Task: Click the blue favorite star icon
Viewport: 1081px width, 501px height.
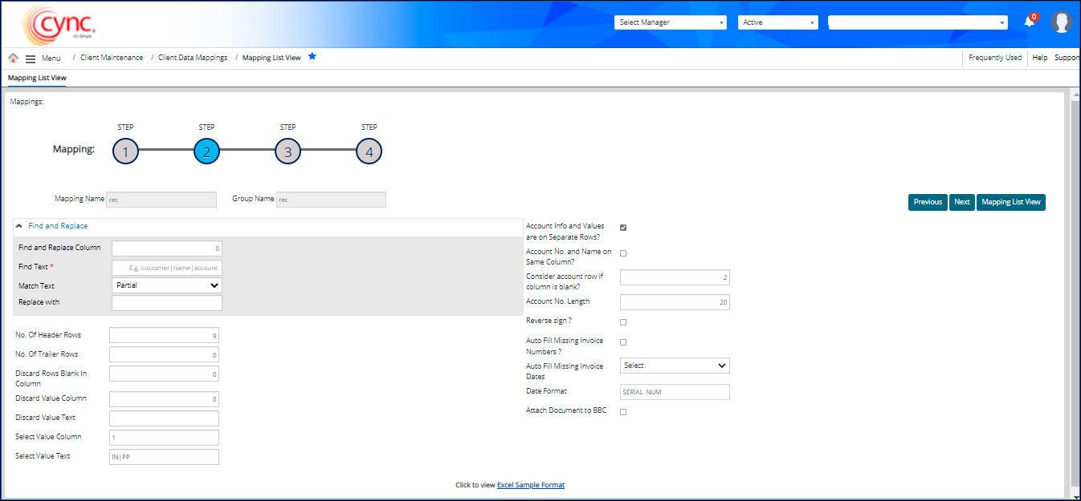Action: [312, 56]
